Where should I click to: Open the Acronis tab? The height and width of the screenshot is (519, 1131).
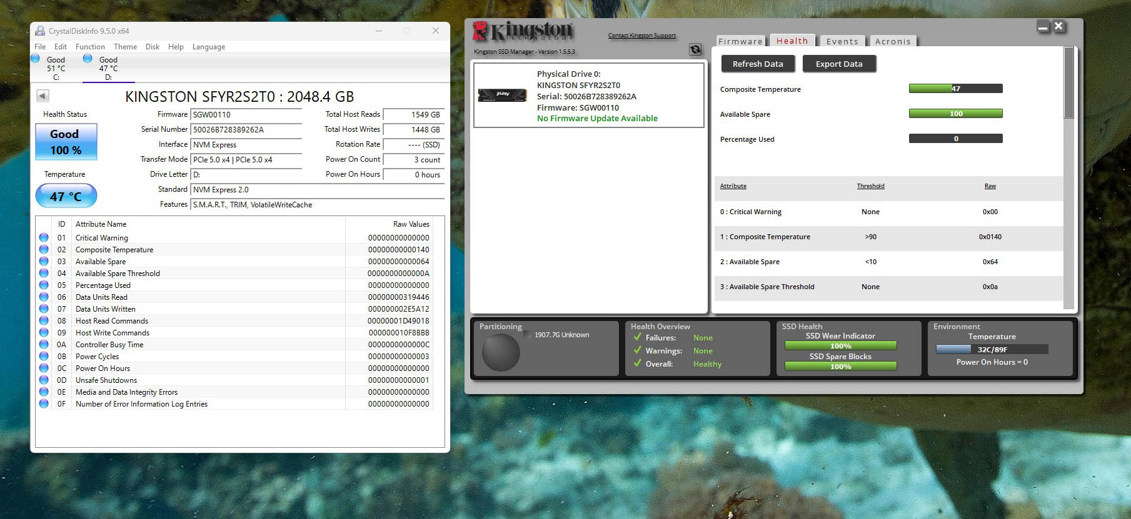pos(893,41)
